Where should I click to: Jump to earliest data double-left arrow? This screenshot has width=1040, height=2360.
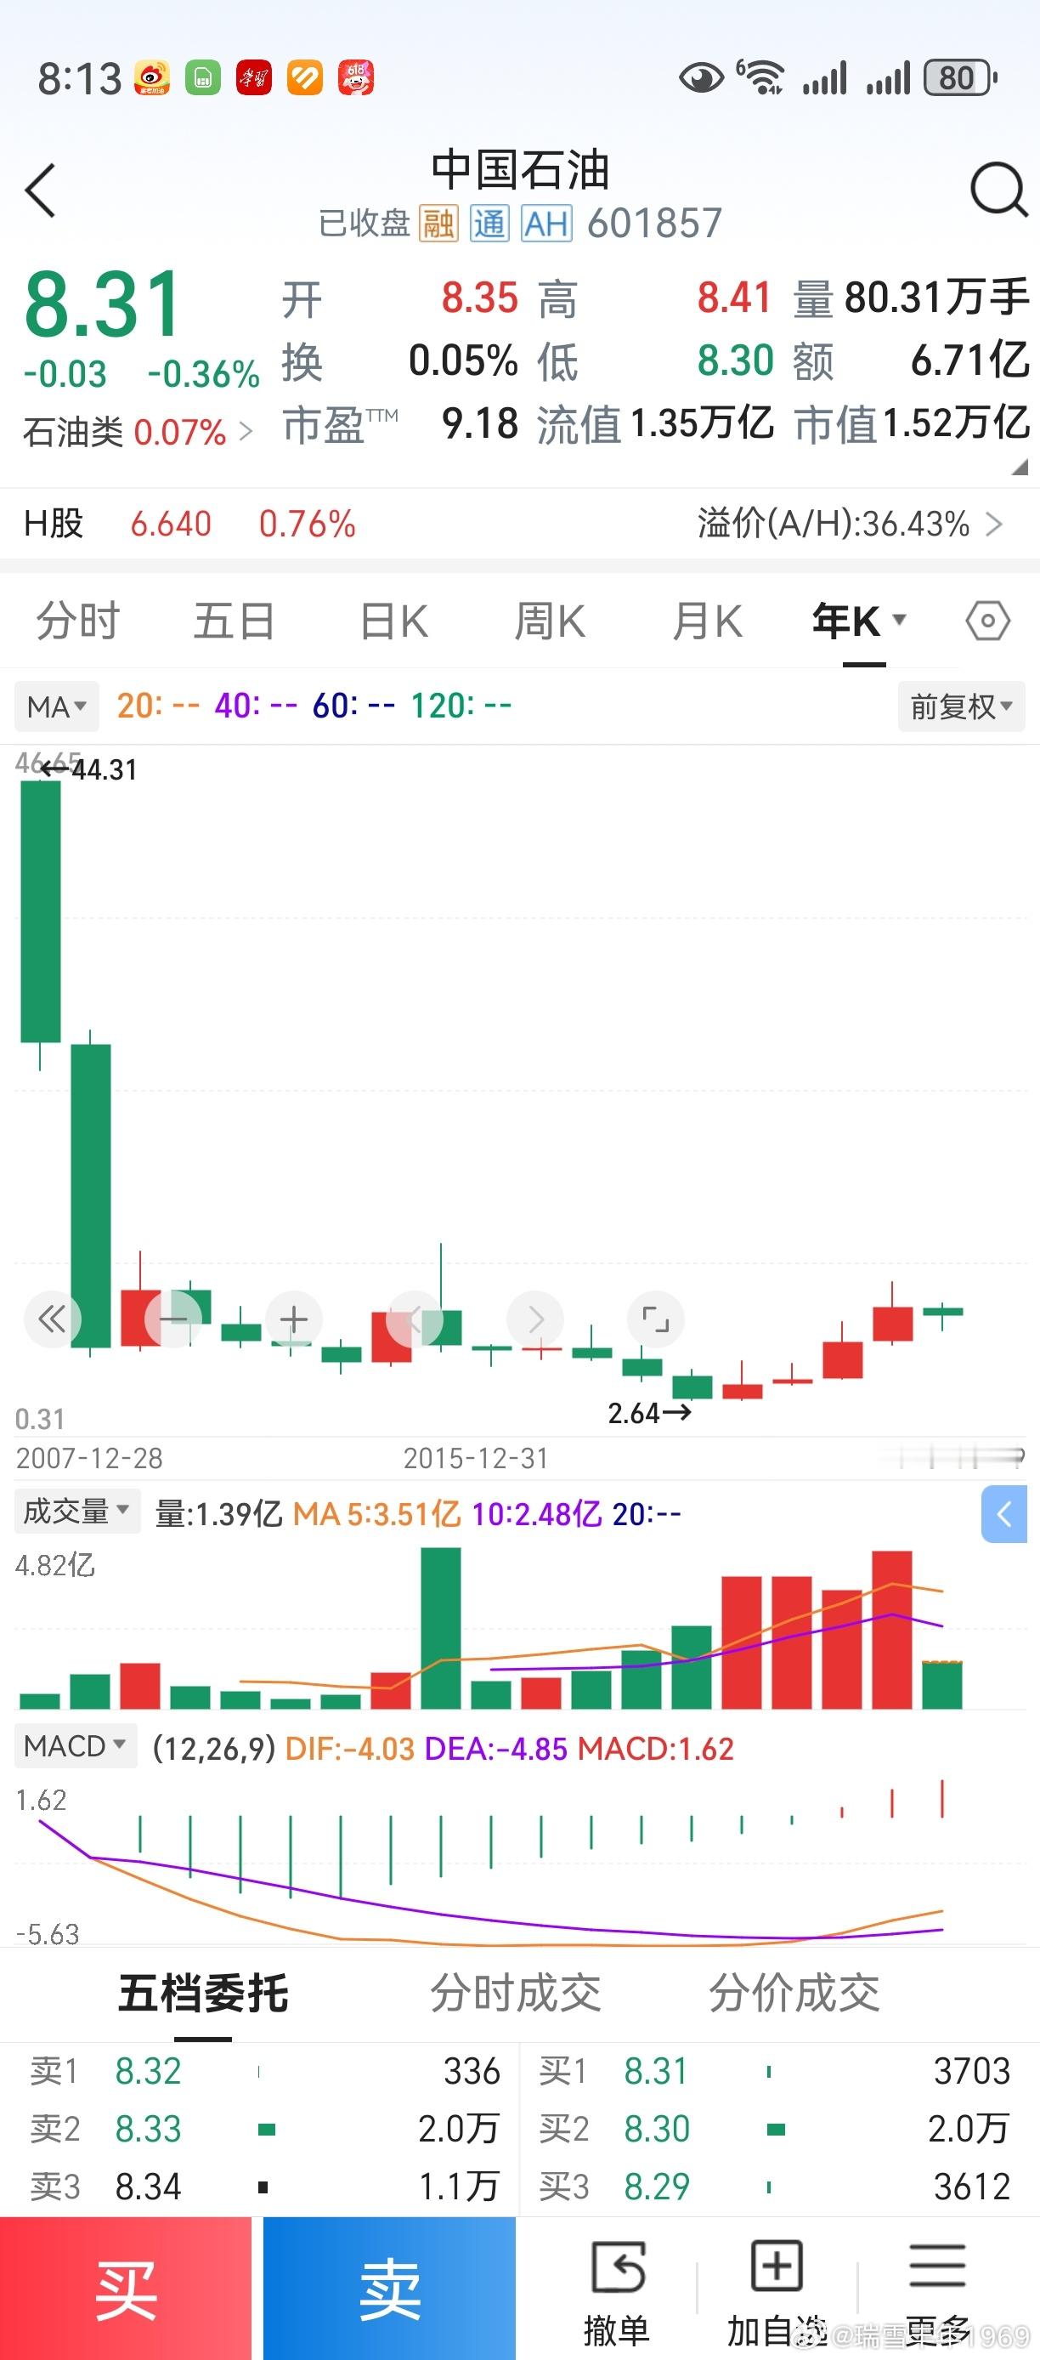52,1319
